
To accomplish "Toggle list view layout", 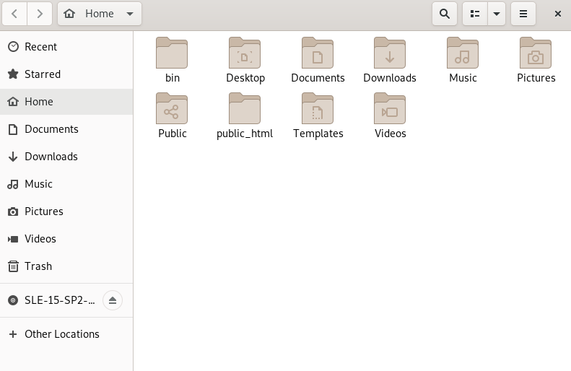I will point(475,14).
